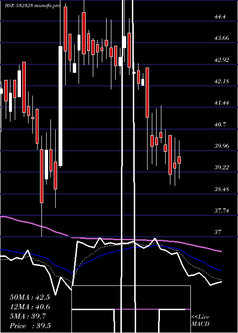Click the 42.18 price axis label
This screenshot has width=238, height=333.
(222, 81)
